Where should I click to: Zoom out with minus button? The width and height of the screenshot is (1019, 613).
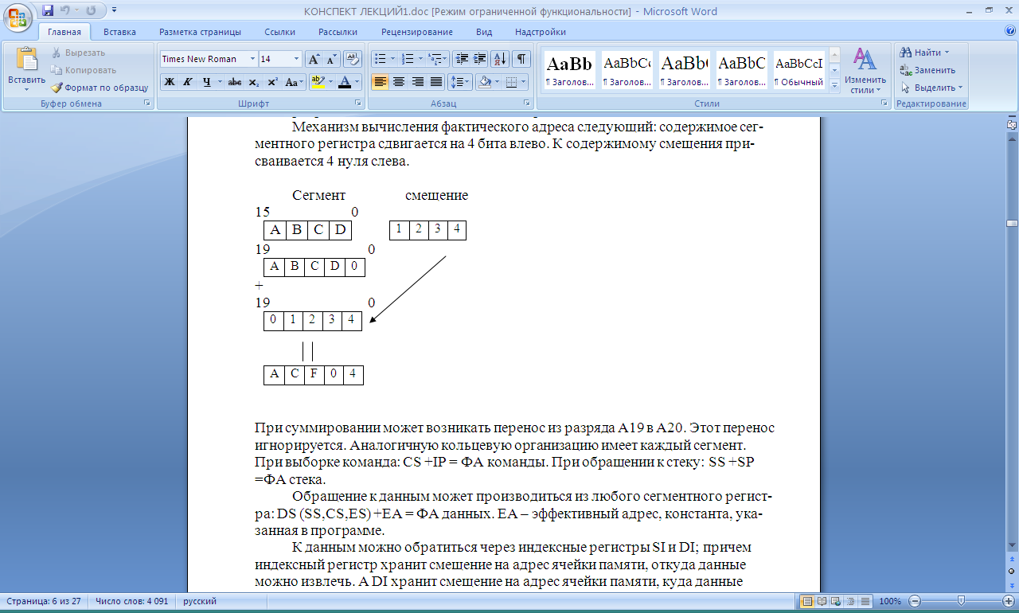point(916,601)
